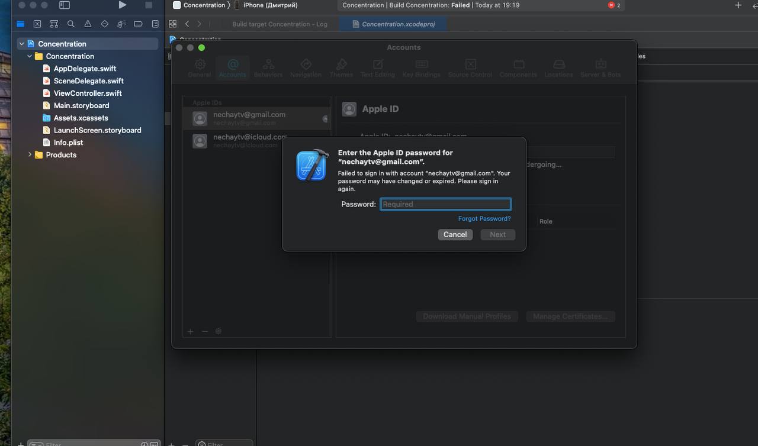Viewport: 758px width, 446px height.
Task: Open Main.storyboard
Action: [81, 106]
